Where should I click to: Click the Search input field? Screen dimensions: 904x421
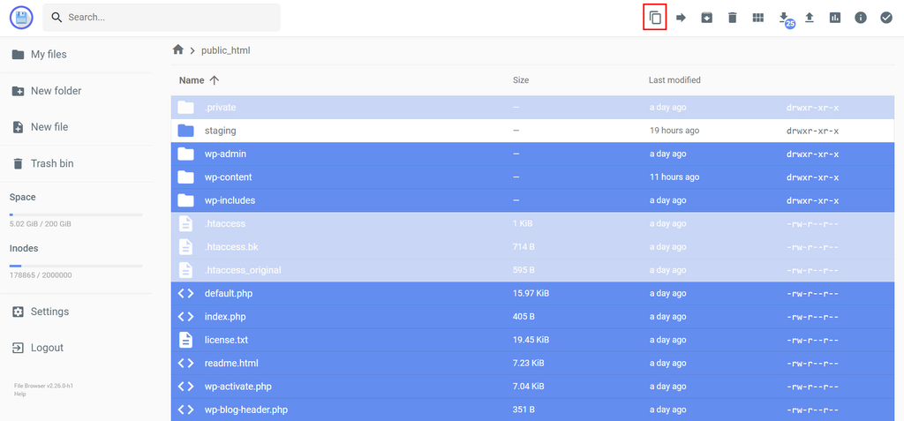(168, 18)
